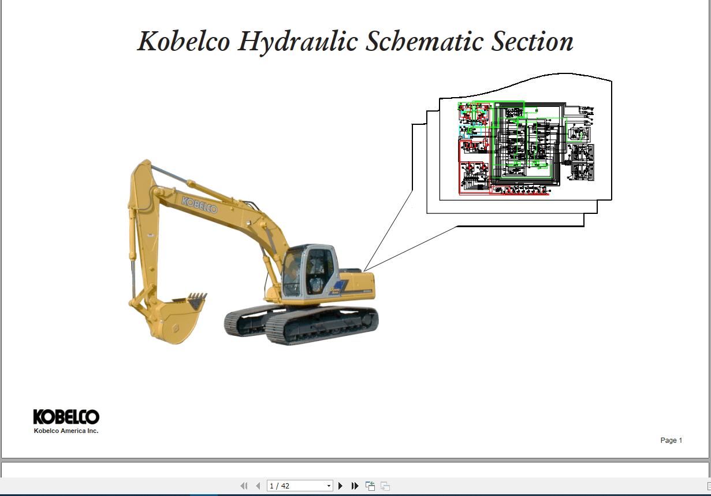Click the Kobelco Hydraulic Schematic Section title
The image size is (711, 496).
pyautogui.click(x=355, y=42)
